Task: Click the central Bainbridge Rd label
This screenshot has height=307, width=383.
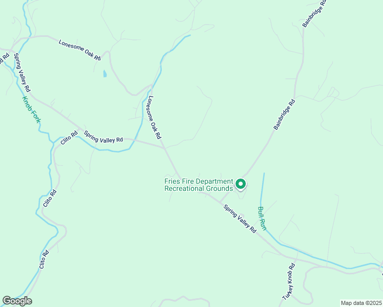Action: pos(284,115)
